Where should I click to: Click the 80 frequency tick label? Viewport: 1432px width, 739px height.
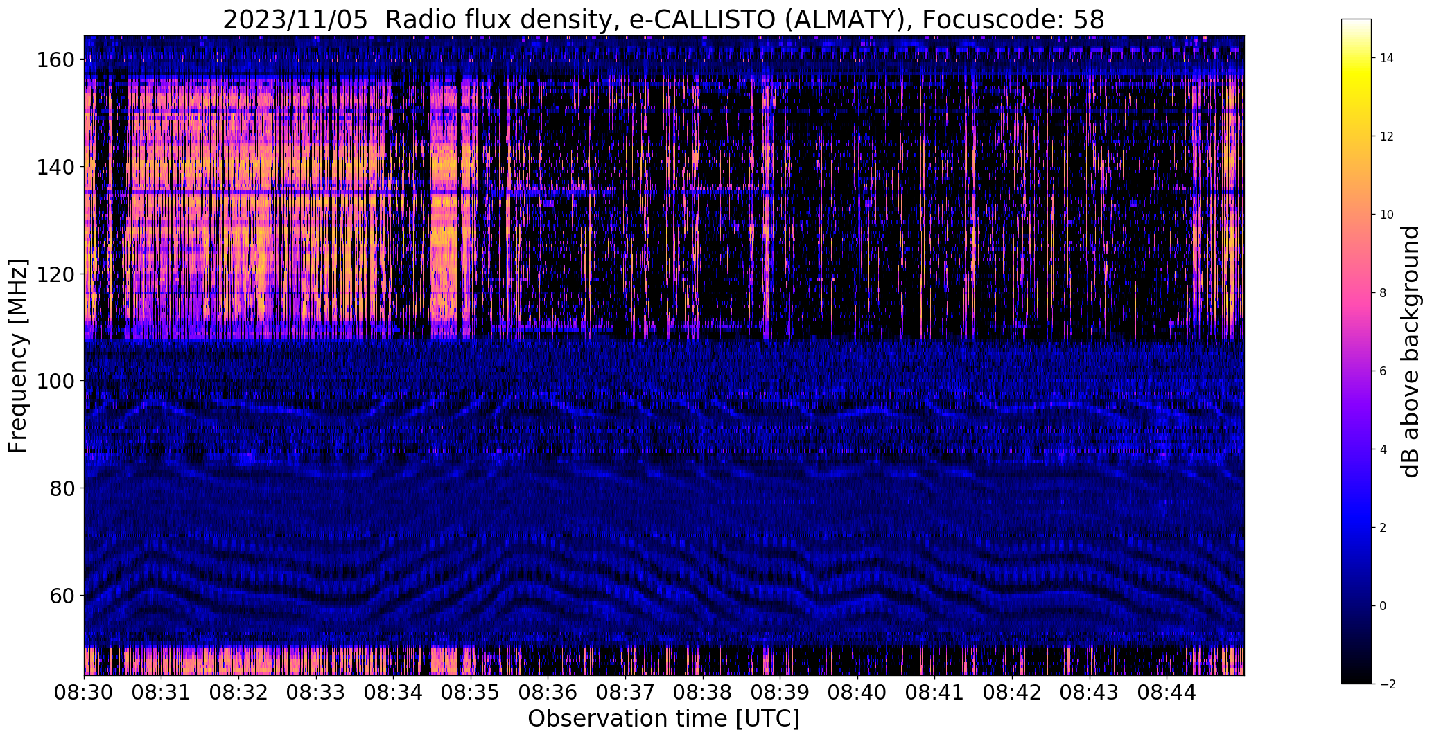point(62,488)
